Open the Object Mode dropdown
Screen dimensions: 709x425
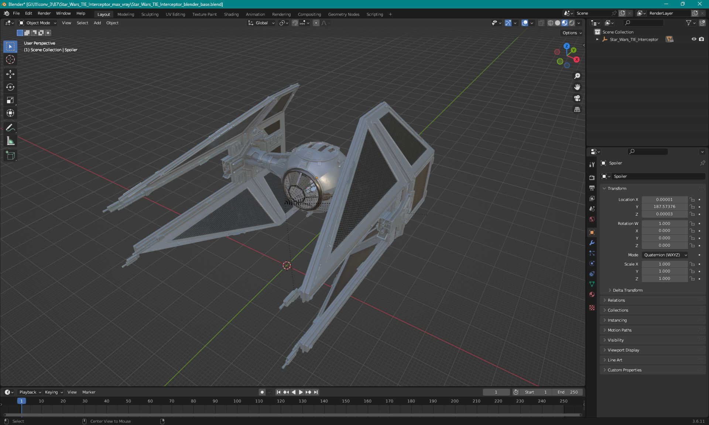(x=38, y=23)
